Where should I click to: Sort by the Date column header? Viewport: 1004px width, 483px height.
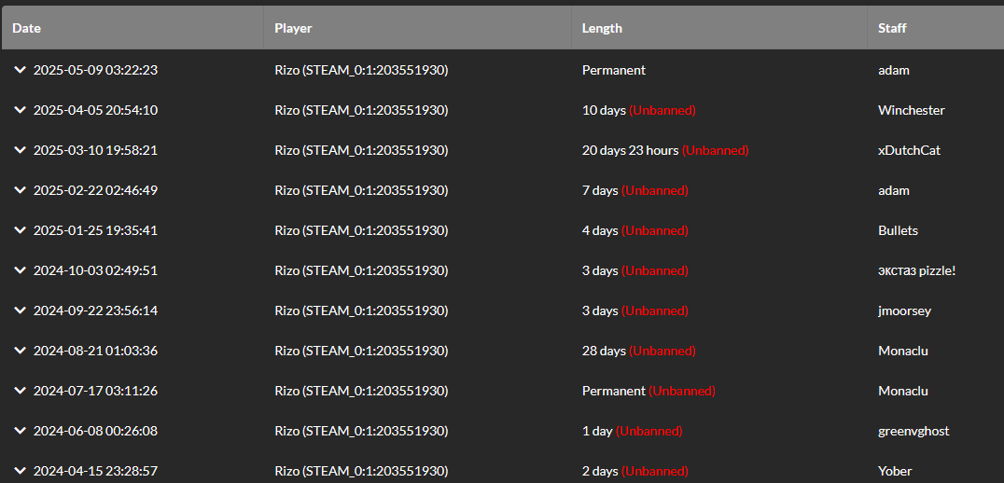[132, 28]
